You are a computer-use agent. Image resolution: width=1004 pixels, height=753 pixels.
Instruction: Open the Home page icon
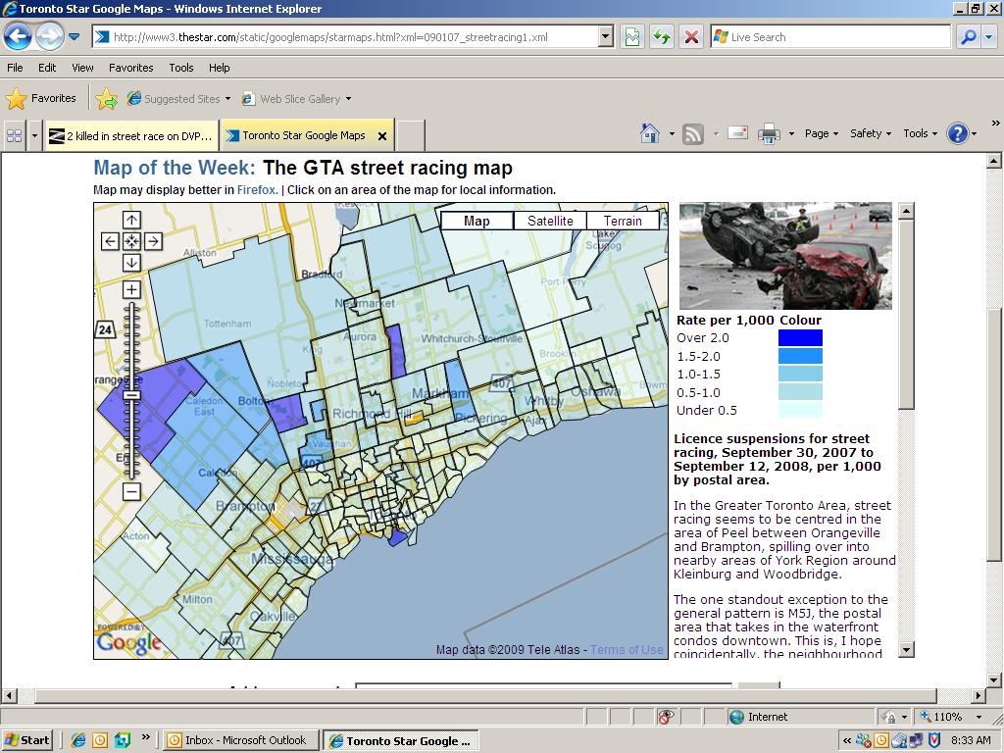point(650,133)
